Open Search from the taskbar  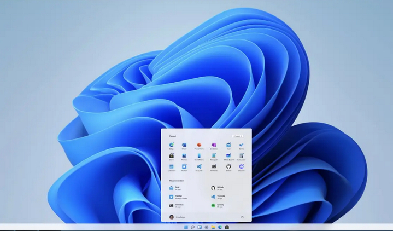[x=193, y=227]
